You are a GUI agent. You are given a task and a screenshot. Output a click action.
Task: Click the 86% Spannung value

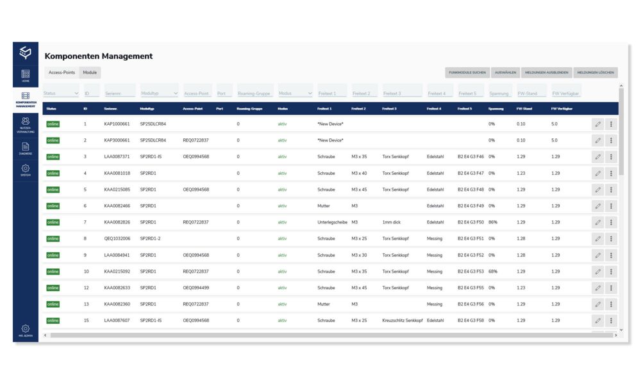click(x=493, y=223)
